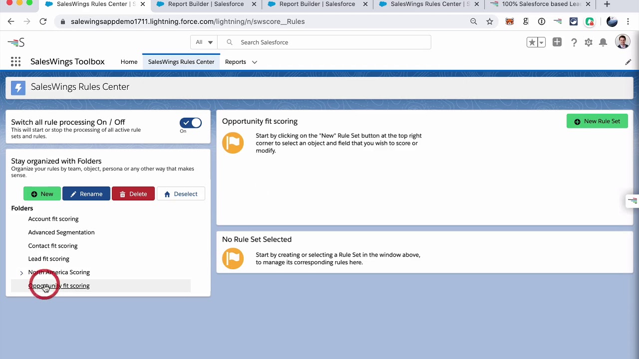Click the red Delete folder button
Image resolution: width=639 pixels, height=359 pixels.
tap(133, 194)
